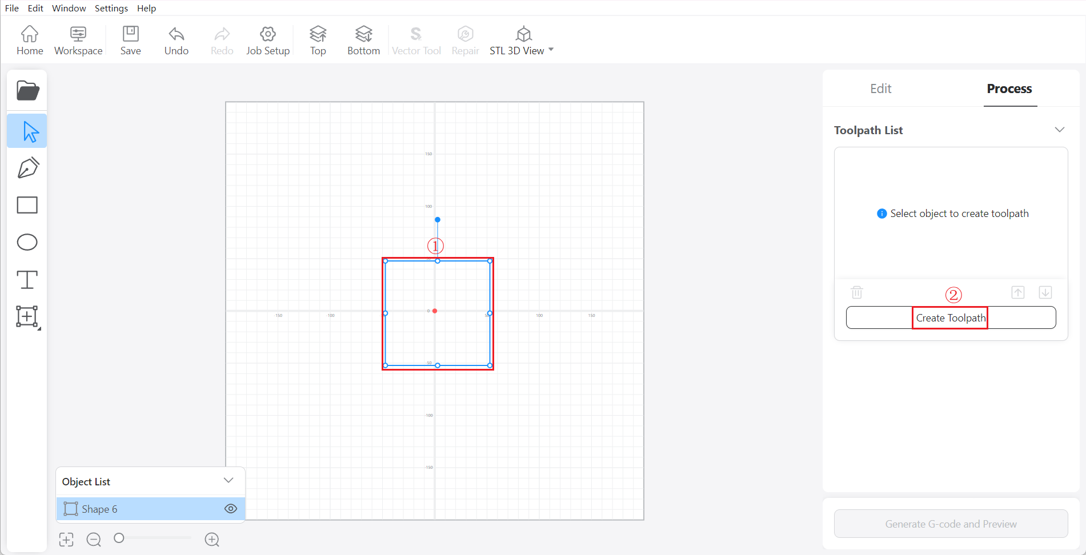The height and width of the screenshot is (555, 1086).
Task: Delete toolpath with trash icon
Action: click(x=857, y=292)
